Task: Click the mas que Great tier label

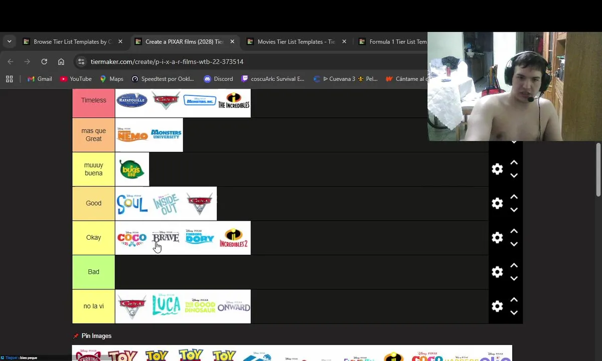Action: (x=93, y=135)
